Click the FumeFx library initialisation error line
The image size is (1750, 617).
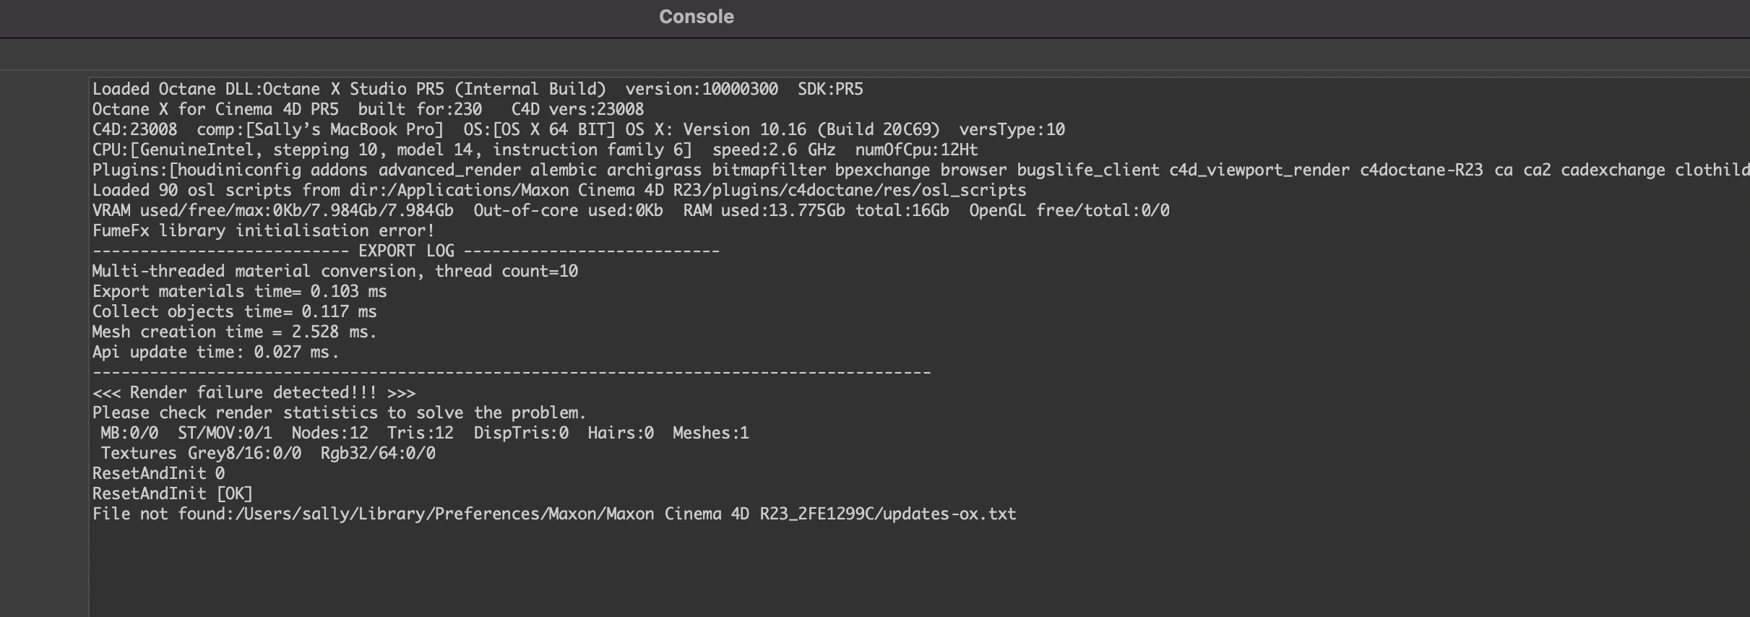click(263, 230)
